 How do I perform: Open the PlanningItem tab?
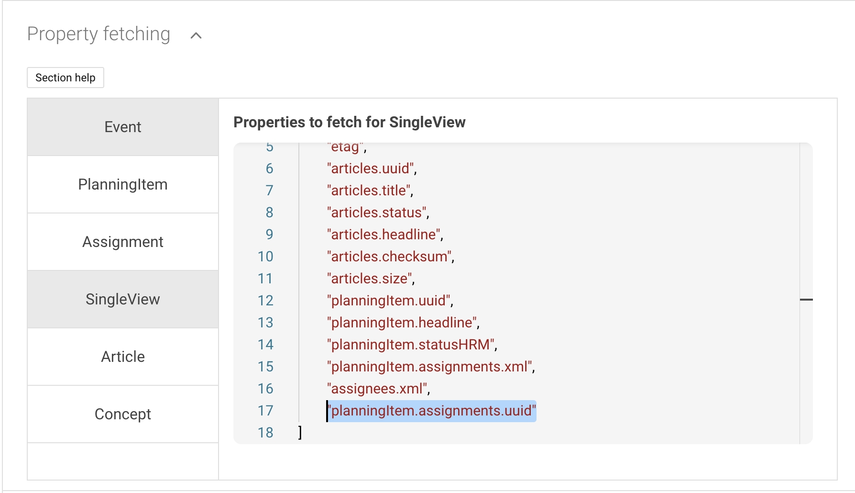click(x=123, y=184)
